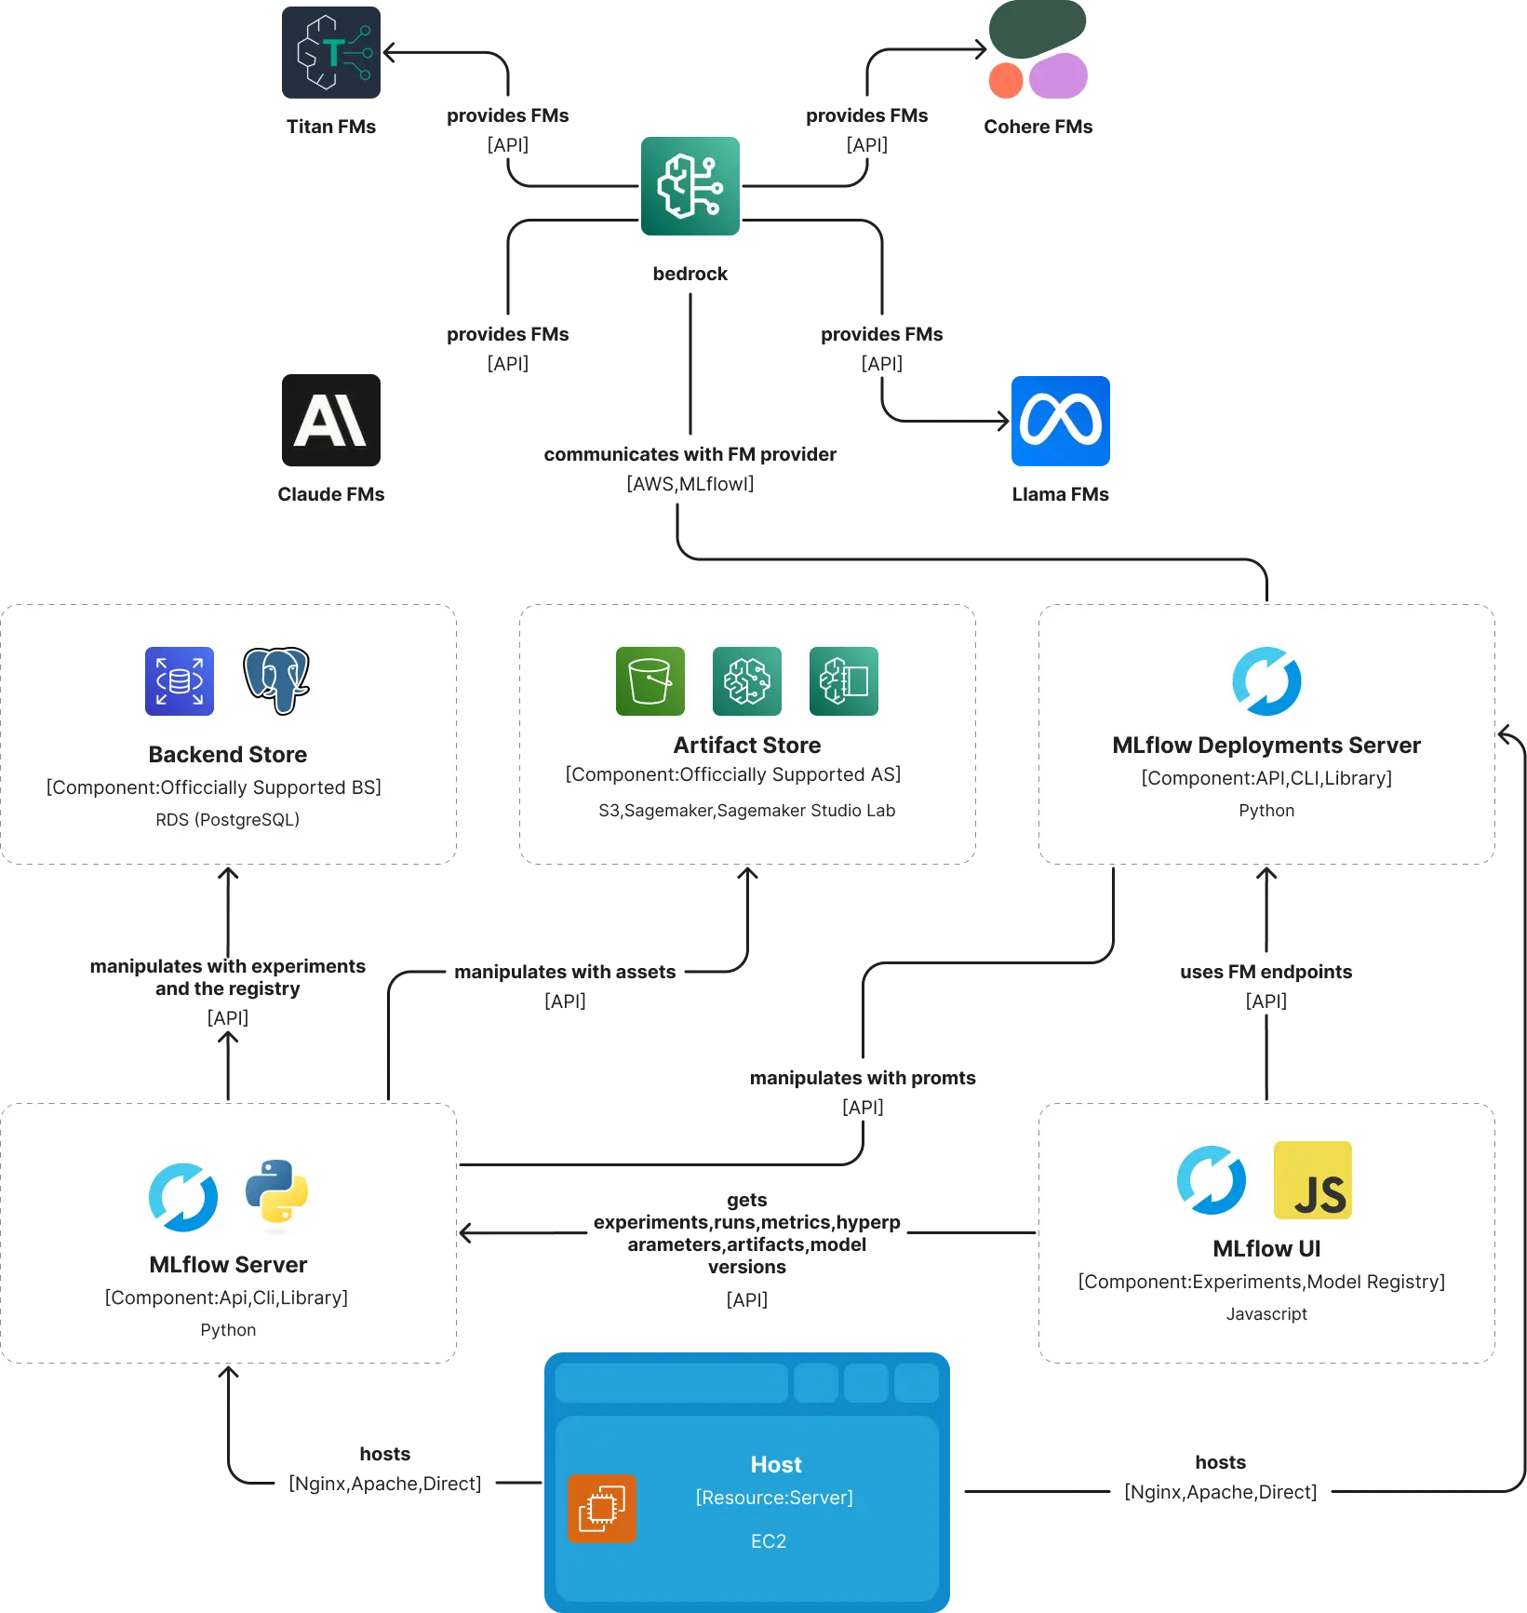
Task: Click the MLflow logo in Deployments Server box
Action: click(1266, 681)
